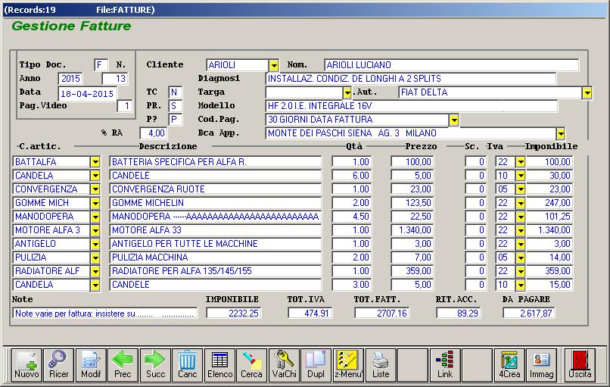The height and width of the screenshot is (387, 610).
Task: Expand Cod.Pag. 30 GIORNI DATA FATTURA dropdown
Action: 453,120
